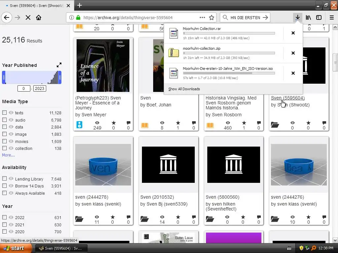The height and width of the screenshot is (253, 338).
Task: Click folder icon on Sven (5595604) card
Action: point(275,125)
